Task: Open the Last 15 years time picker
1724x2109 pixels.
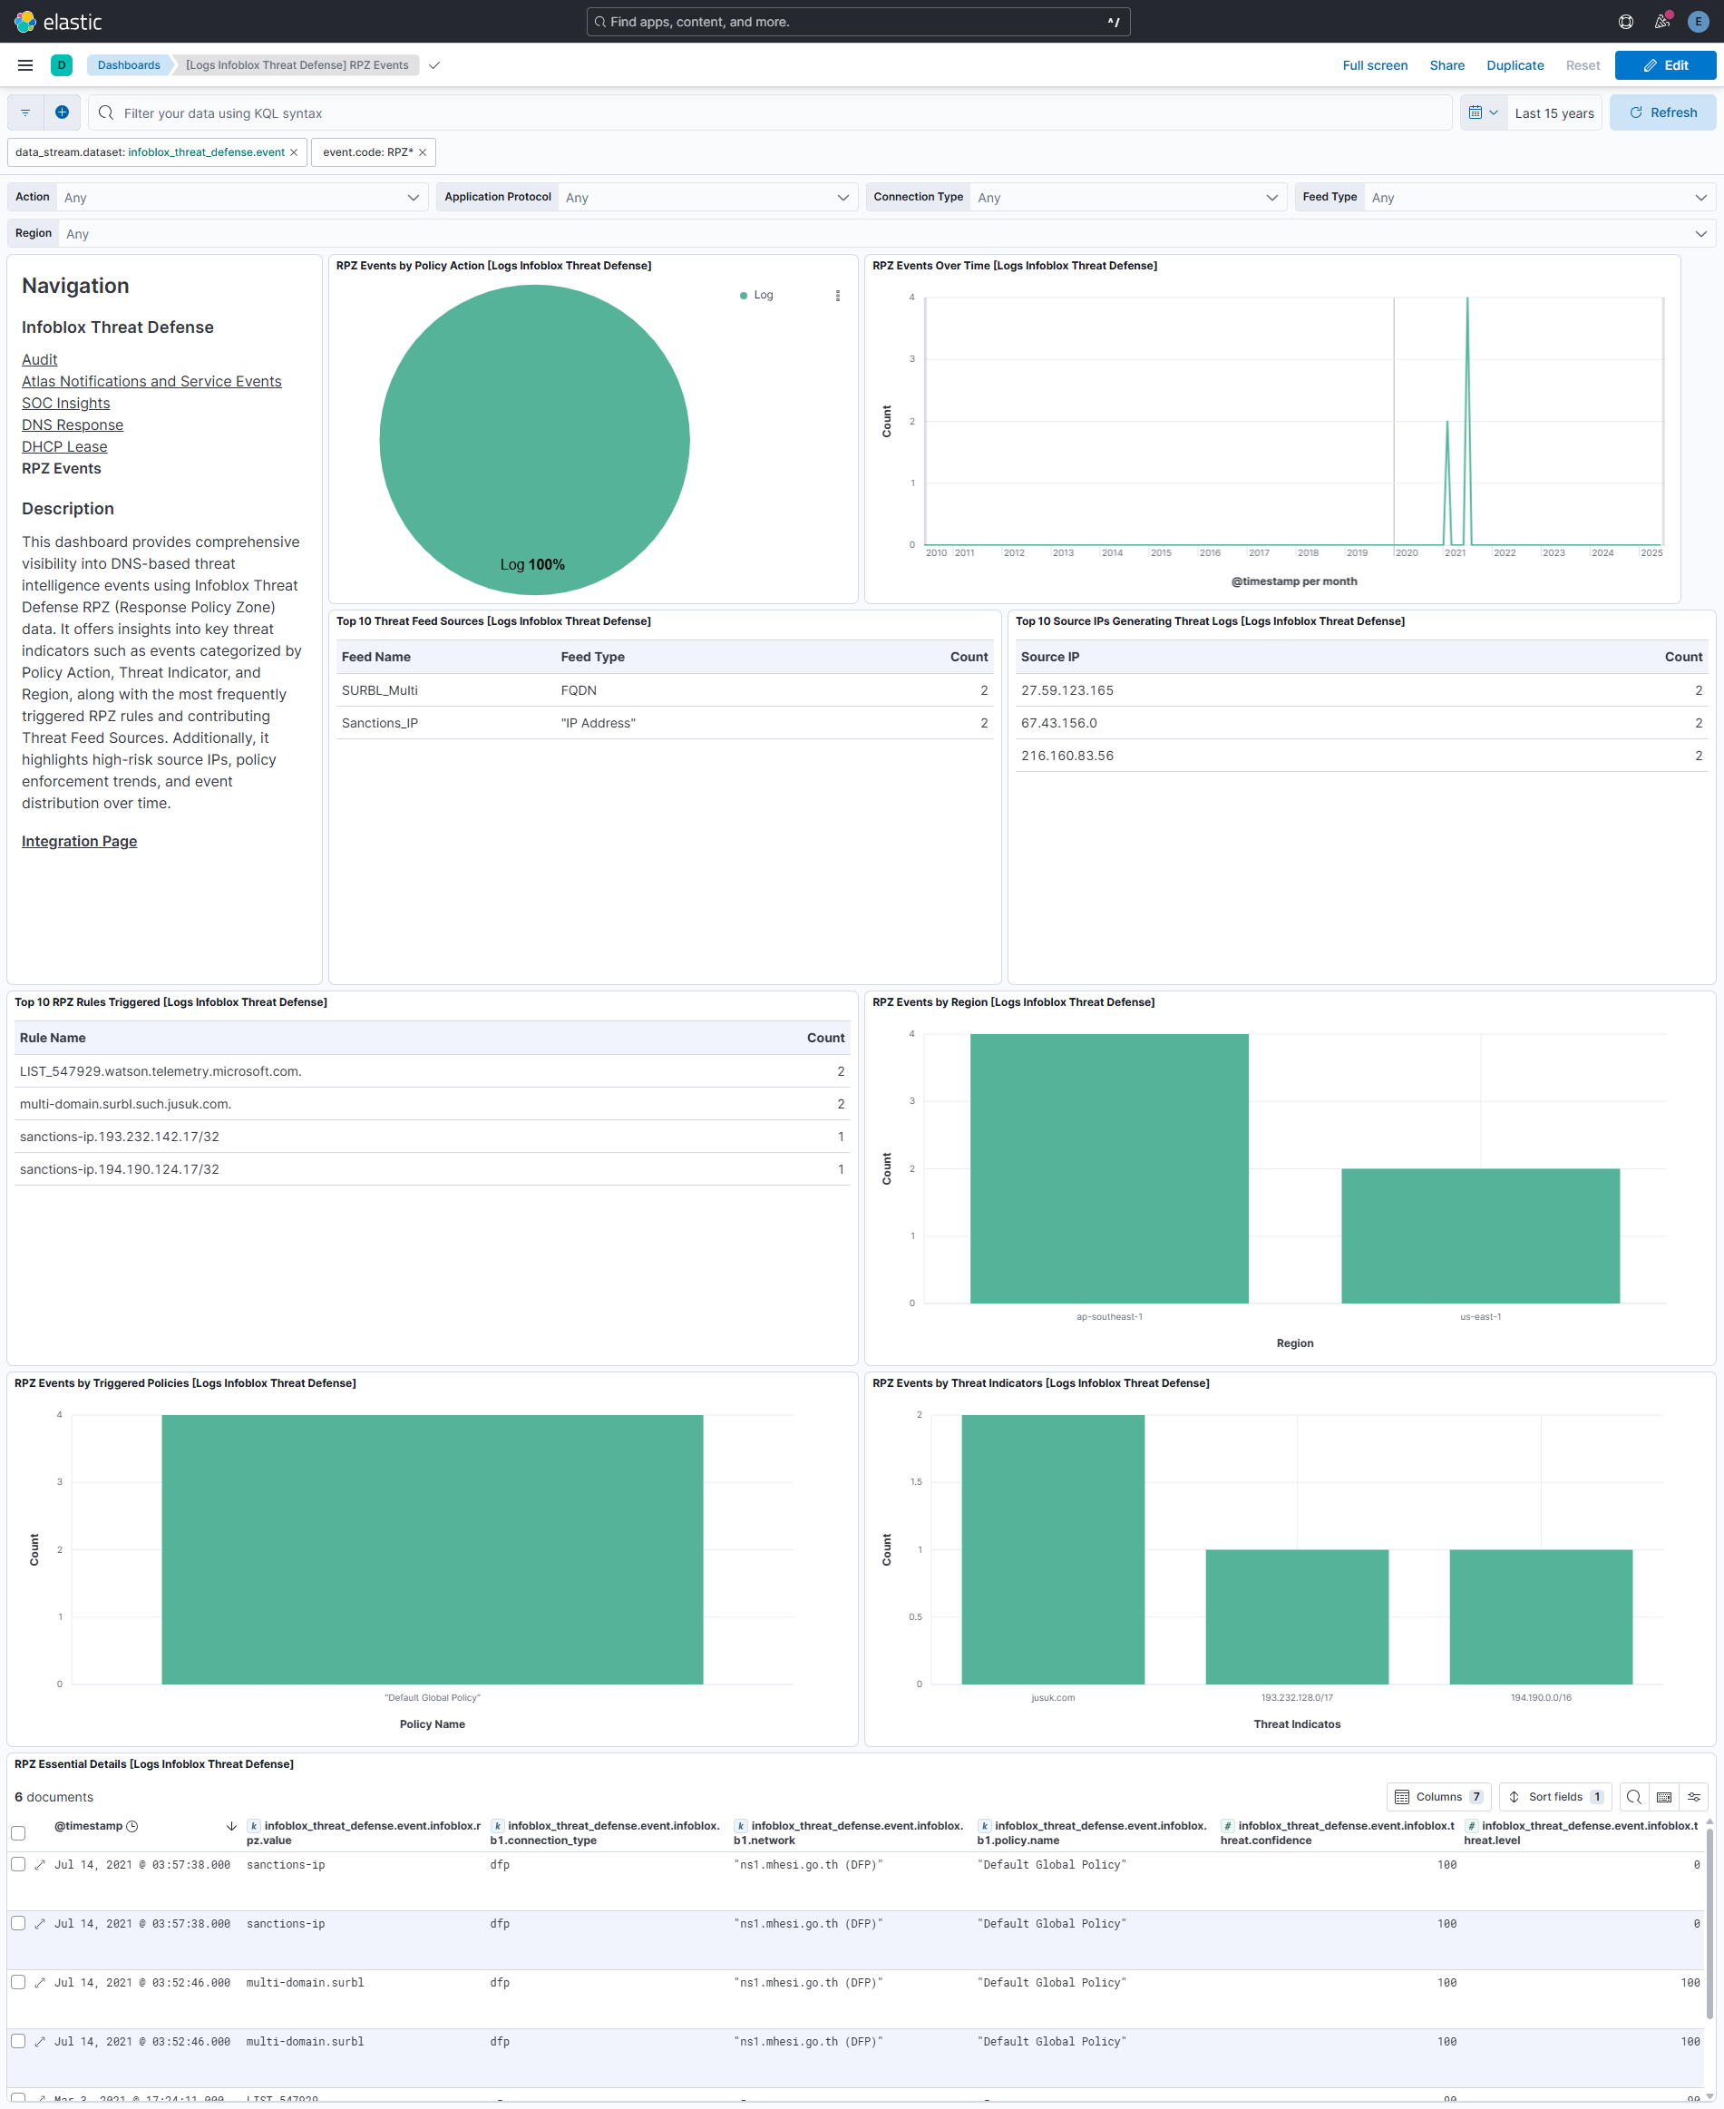Action: [1554, 112]
